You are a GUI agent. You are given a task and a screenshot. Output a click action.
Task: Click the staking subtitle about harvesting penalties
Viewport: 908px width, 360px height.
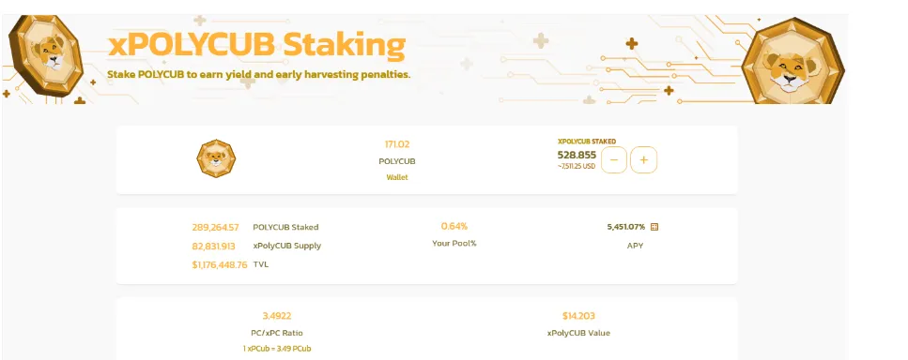(259, 75)
